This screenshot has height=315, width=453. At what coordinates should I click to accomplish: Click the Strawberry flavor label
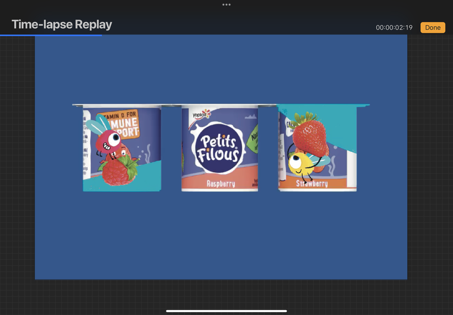pyautogui.click(x=312, y=184)
